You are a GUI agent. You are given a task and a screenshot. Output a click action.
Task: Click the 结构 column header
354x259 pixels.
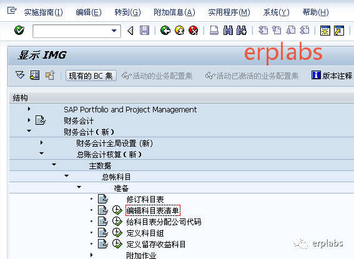[182, 98]
